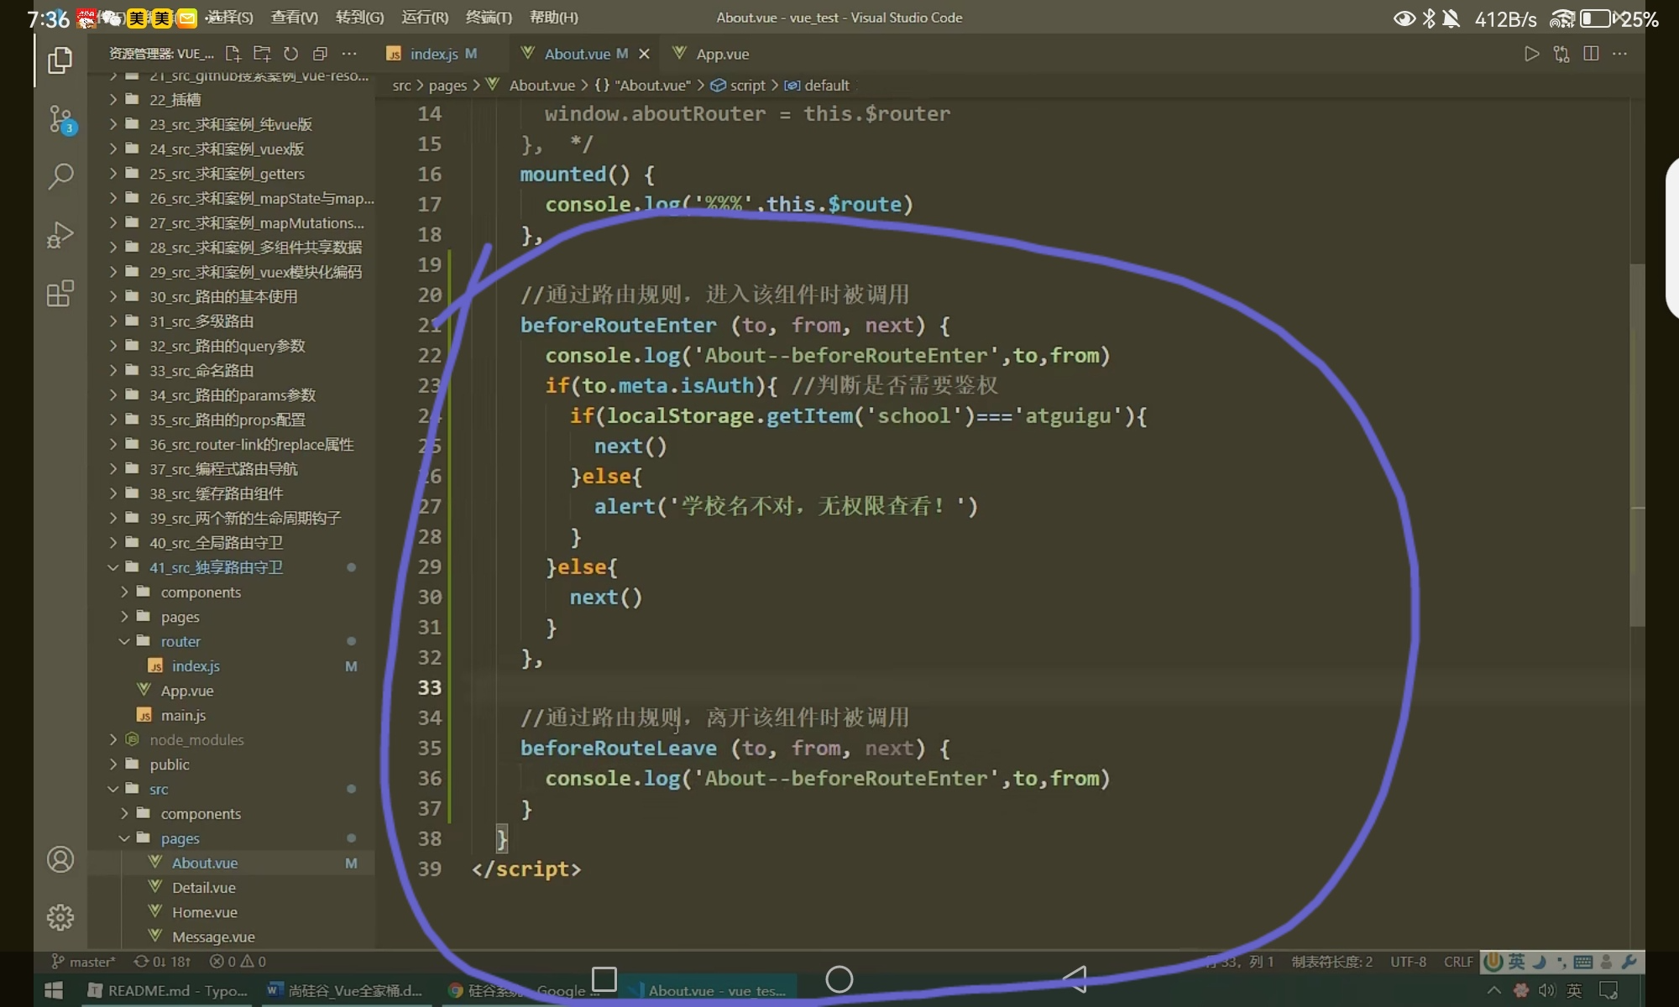
Task: Close the About.vue tab
Action: 644,54
